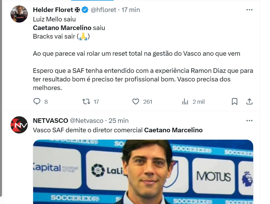Click the tweet text about Vasco reset

coord(137,53)
